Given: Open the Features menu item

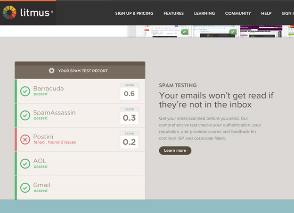Looking at the screenshot, I should tap(174, 13).
